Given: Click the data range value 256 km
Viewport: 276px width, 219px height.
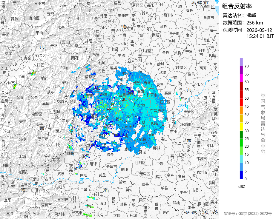Looking at the screenshot, I should (255, 23).
